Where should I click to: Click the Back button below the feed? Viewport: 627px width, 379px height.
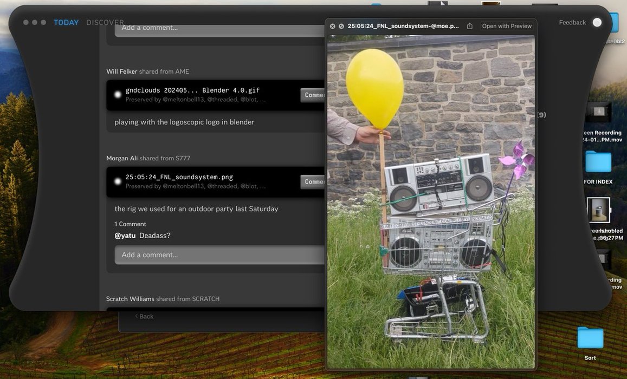tap(144, 316)
